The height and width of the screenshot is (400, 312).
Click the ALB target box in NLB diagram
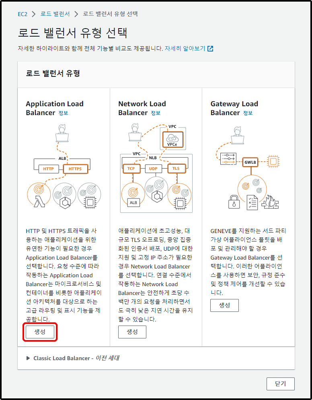(133, 202)
